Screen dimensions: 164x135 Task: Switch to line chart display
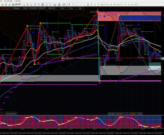point(31,5)
